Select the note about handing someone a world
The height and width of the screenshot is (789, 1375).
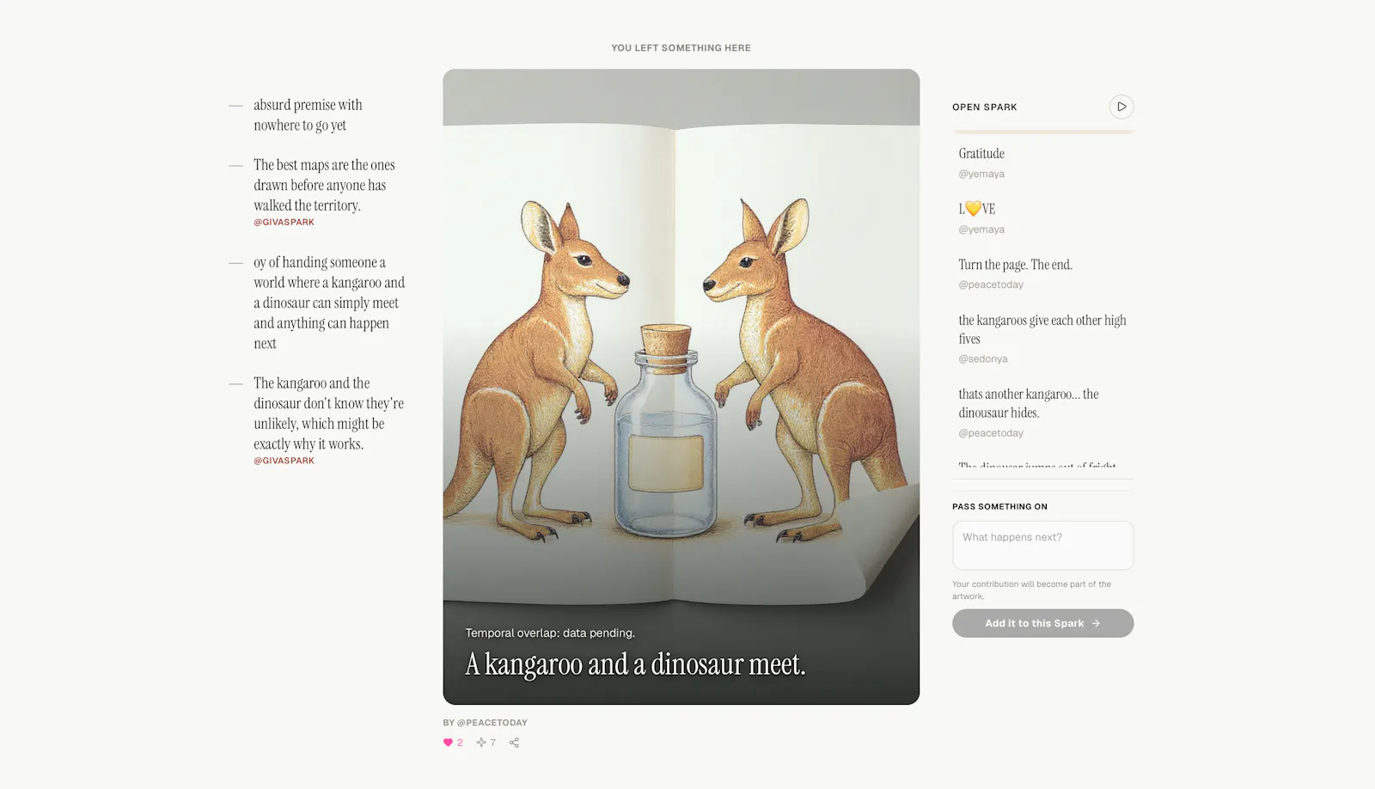(329, 303)
